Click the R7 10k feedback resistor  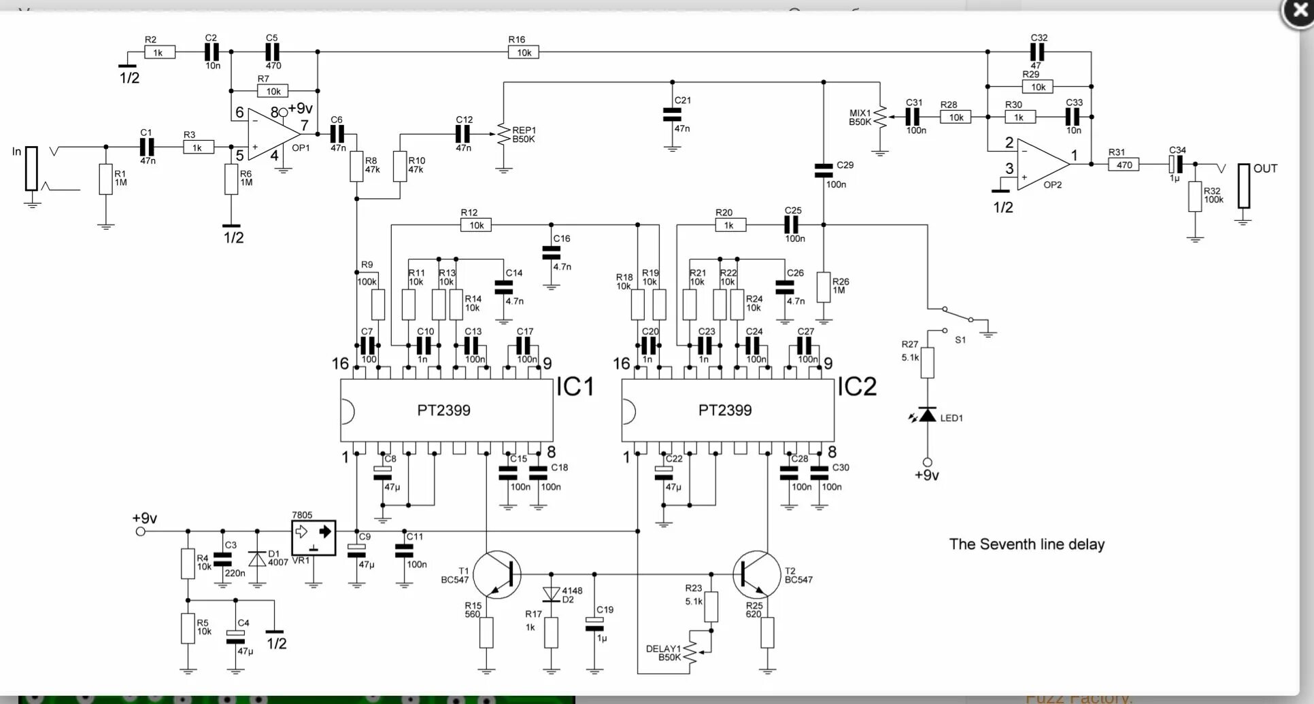tap(273, 91)
